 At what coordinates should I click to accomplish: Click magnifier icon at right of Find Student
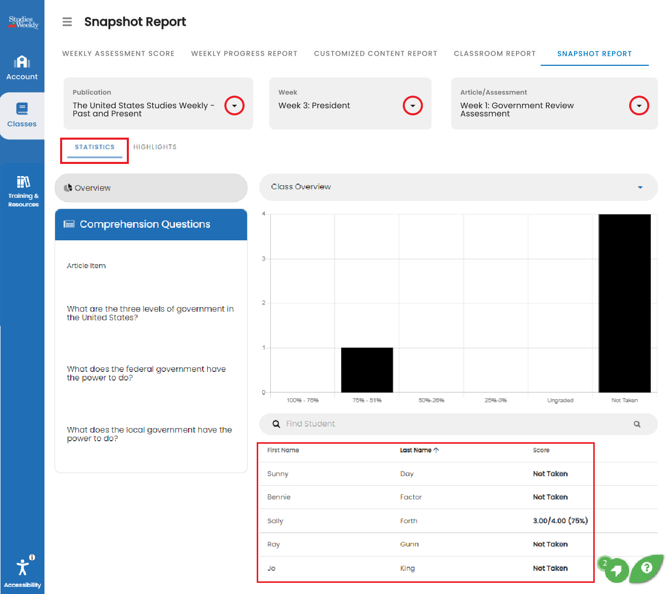click(637, 424)
